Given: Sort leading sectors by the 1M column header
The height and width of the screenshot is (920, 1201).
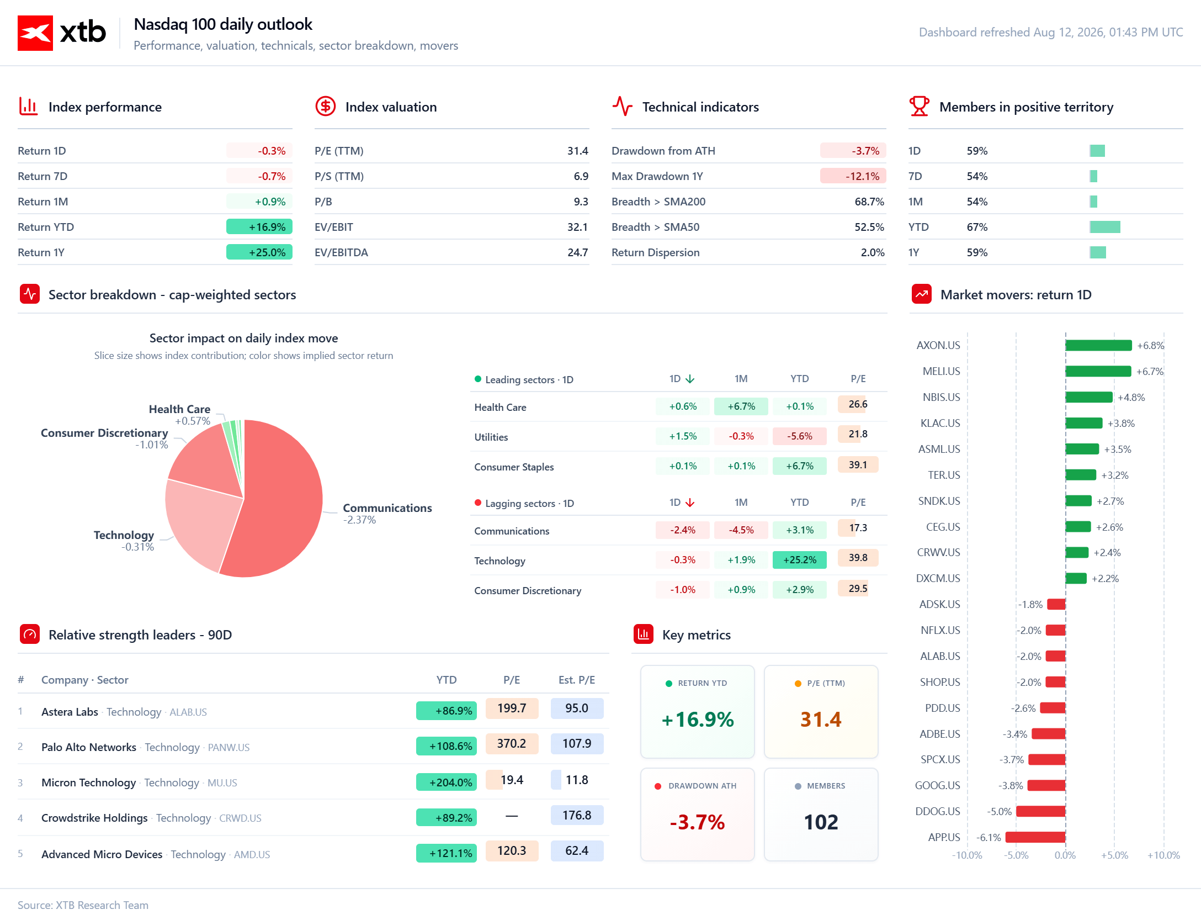Looking at the screenshot, I should pyautogui.click(x=741, y=379).
